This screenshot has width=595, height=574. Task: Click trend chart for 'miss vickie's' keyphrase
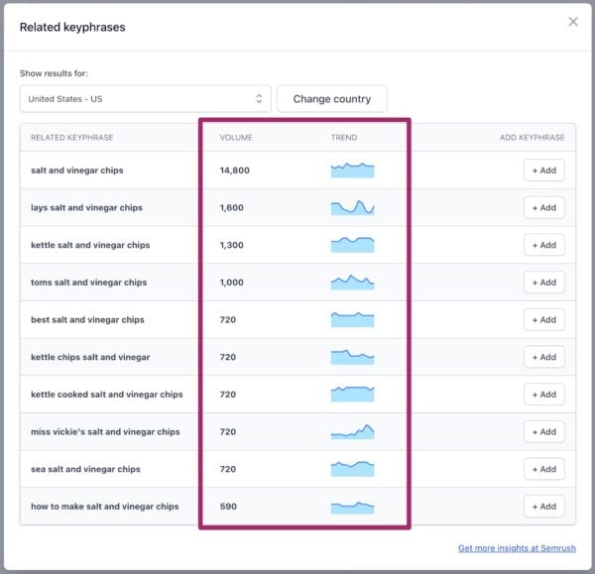pos(352,432)
